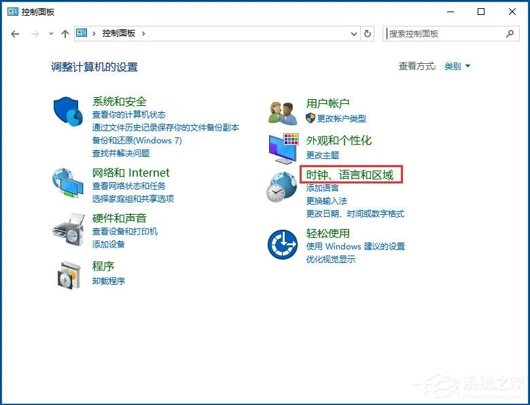
Task: Go up one level with up arrow
Action: pos(65,33)
